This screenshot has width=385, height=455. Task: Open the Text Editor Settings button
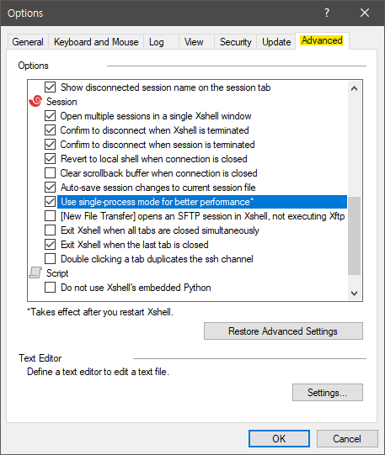point(328,392)
